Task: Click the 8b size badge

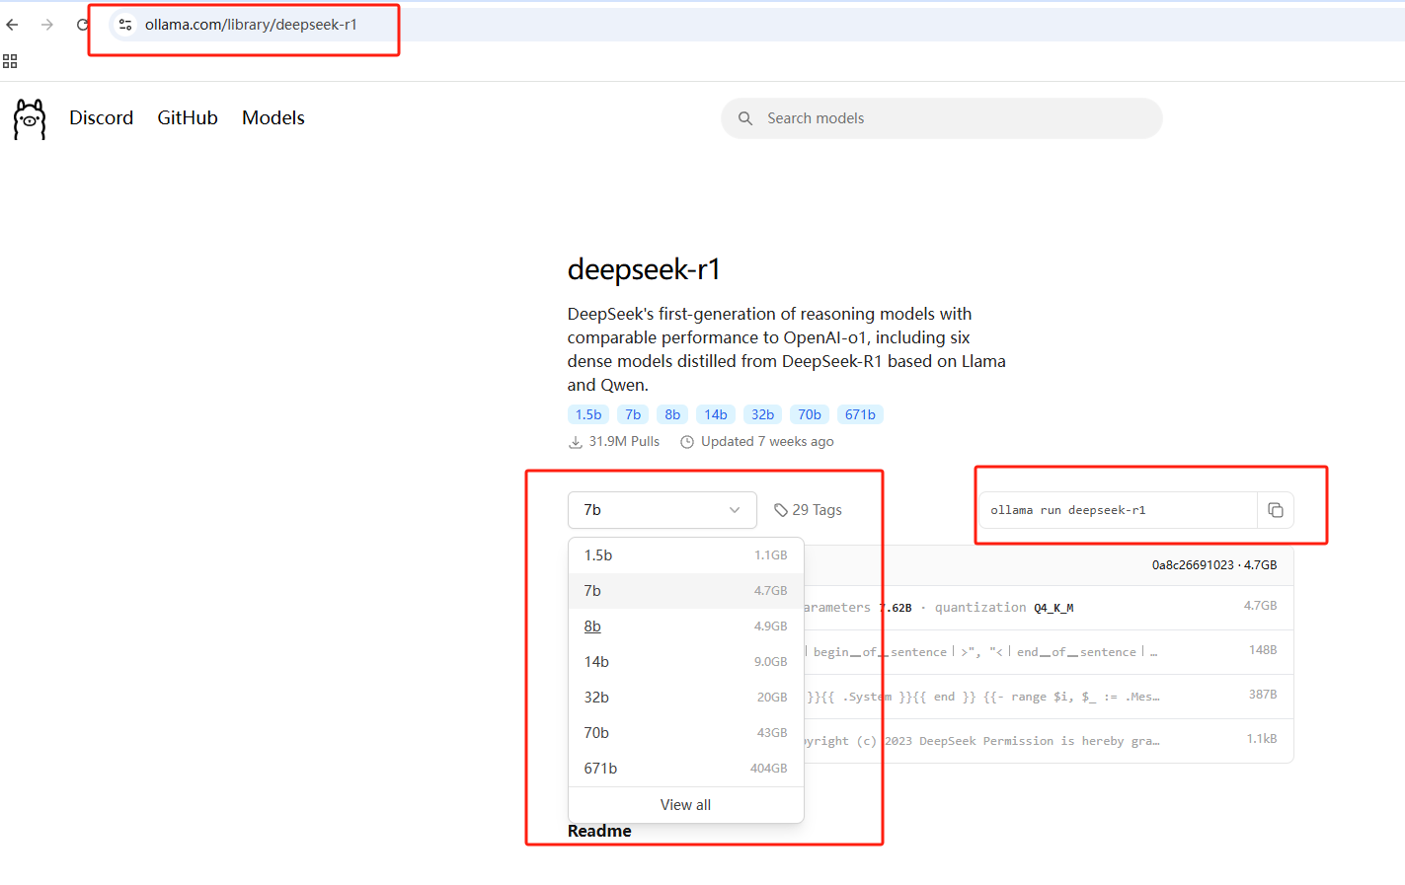Action: [x=672, y=414]
